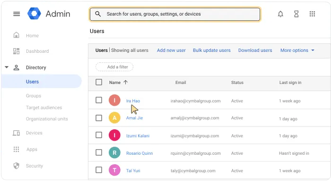Click the Devices icon in sidebar
This screenshot has height=184, width=331.
[x=16, y=133]
